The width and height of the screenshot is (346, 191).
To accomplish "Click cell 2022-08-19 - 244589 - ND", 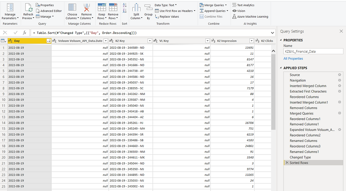I will [x=131, y=48].
